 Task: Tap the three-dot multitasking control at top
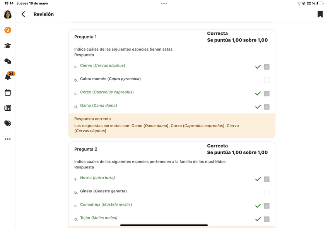coord(164,3)
